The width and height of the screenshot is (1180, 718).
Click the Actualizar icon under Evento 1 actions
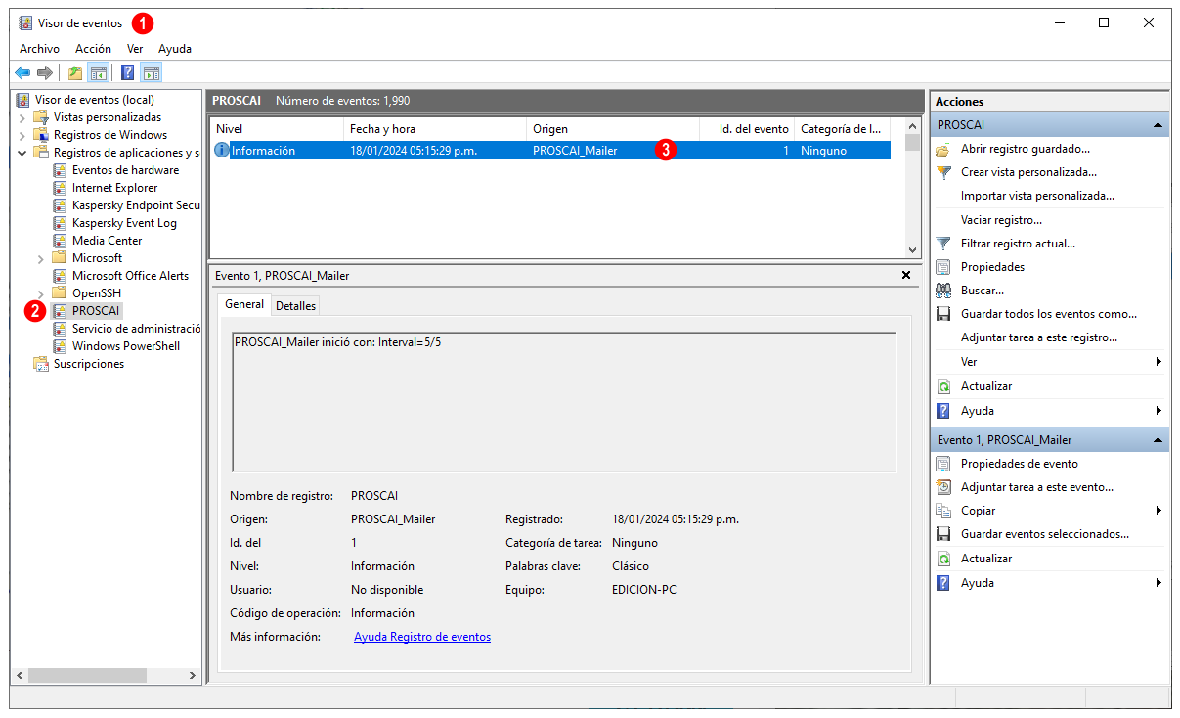pos(943,559)
